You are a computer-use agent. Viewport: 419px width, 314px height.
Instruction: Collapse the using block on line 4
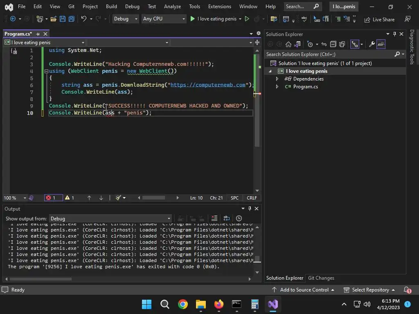46,71
